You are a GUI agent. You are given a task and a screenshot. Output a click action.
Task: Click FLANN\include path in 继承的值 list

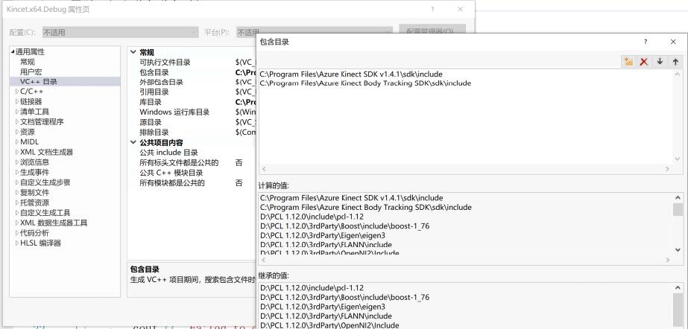click(x=326, y=316)
